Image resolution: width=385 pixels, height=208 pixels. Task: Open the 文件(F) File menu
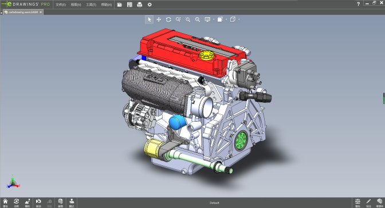[61, 5]
